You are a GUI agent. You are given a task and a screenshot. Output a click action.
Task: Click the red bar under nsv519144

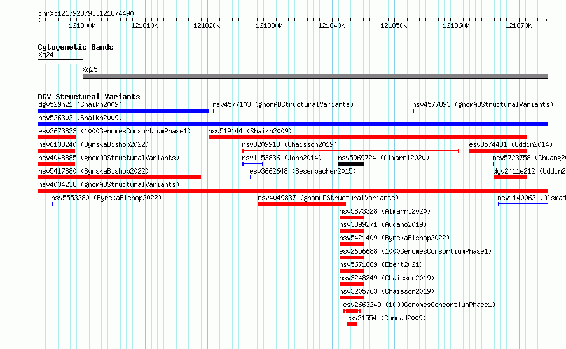pyautogui.click(x=368, y=137)
